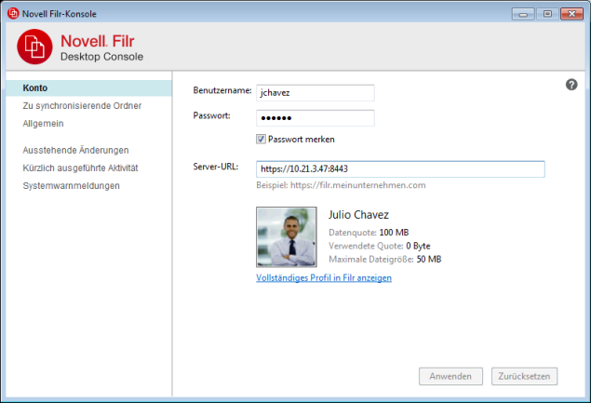The image size is (591, 403).
Task: Click the Verwendete Quote 0 Byte value
Action: click(x=418, y=246)
